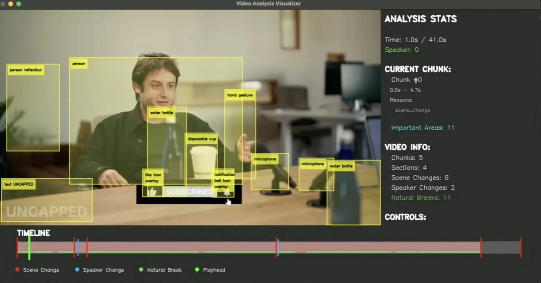This screenshot has width=541, height=283.
Task: Click the green playhead marker on the timeline
Action: [x=29, y=246]
